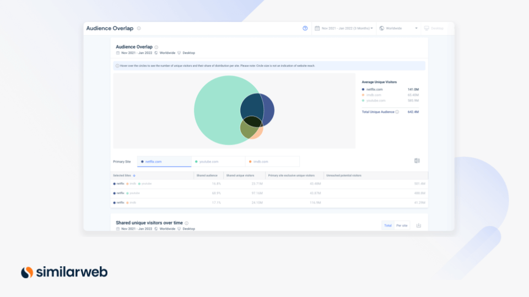Image resolution: width=529 pixels, height=297 pixels.
Task: Switch the chart view to Per site
Action: click(x=402, y=226)
